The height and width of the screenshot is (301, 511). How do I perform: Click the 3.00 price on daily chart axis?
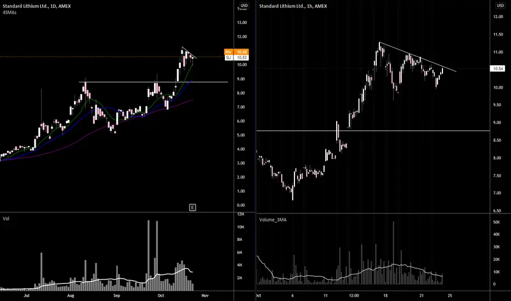tap(241, 163)
